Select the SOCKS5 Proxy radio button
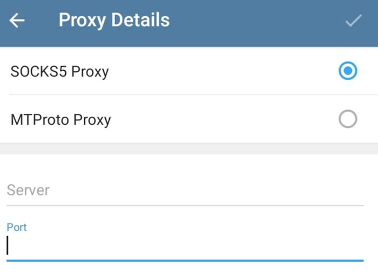Viewport: 378px width, 274px height. tap(348, 71)
